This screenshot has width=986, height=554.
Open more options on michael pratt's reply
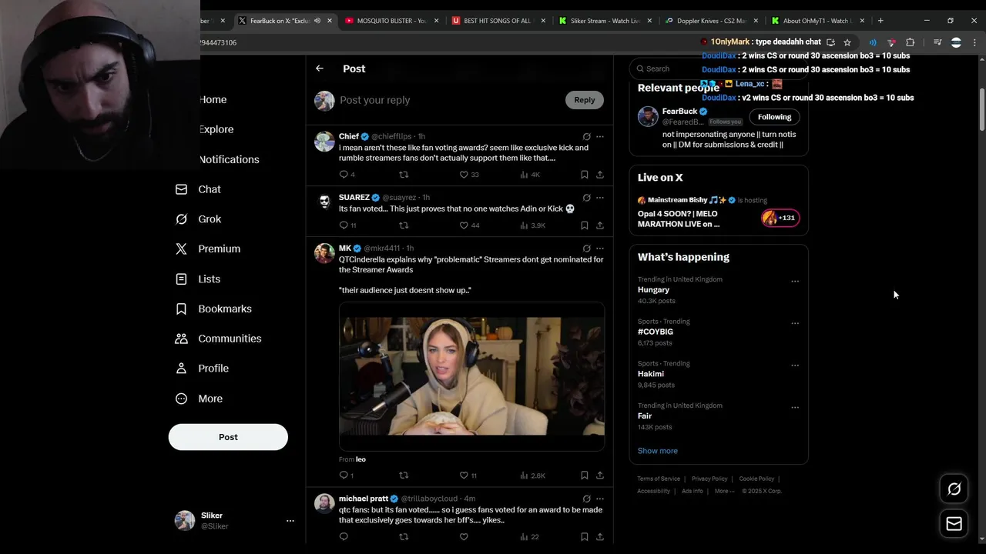(x=600, y=499)
